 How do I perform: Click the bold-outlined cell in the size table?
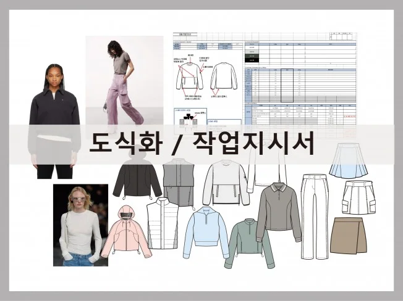286,85
